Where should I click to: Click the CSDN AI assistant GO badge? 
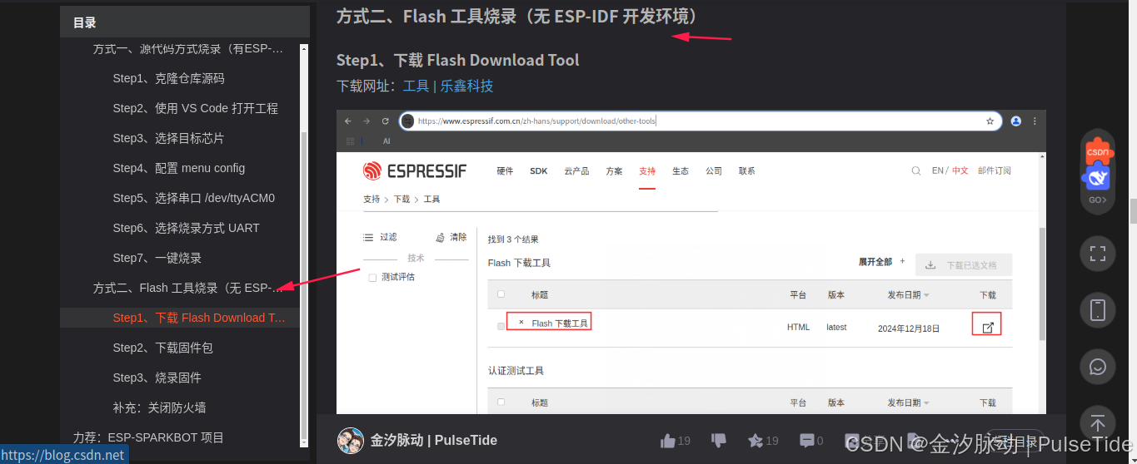[1098, 172]
